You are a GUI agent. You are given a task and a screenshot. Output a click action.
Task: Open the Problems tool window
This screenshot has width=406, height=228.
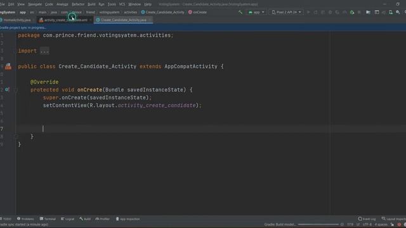tap(25, 219)
